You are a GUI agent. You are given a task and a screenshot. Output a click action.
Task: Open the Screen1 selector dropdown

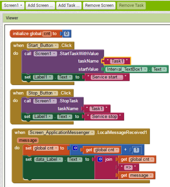point(13,5)
